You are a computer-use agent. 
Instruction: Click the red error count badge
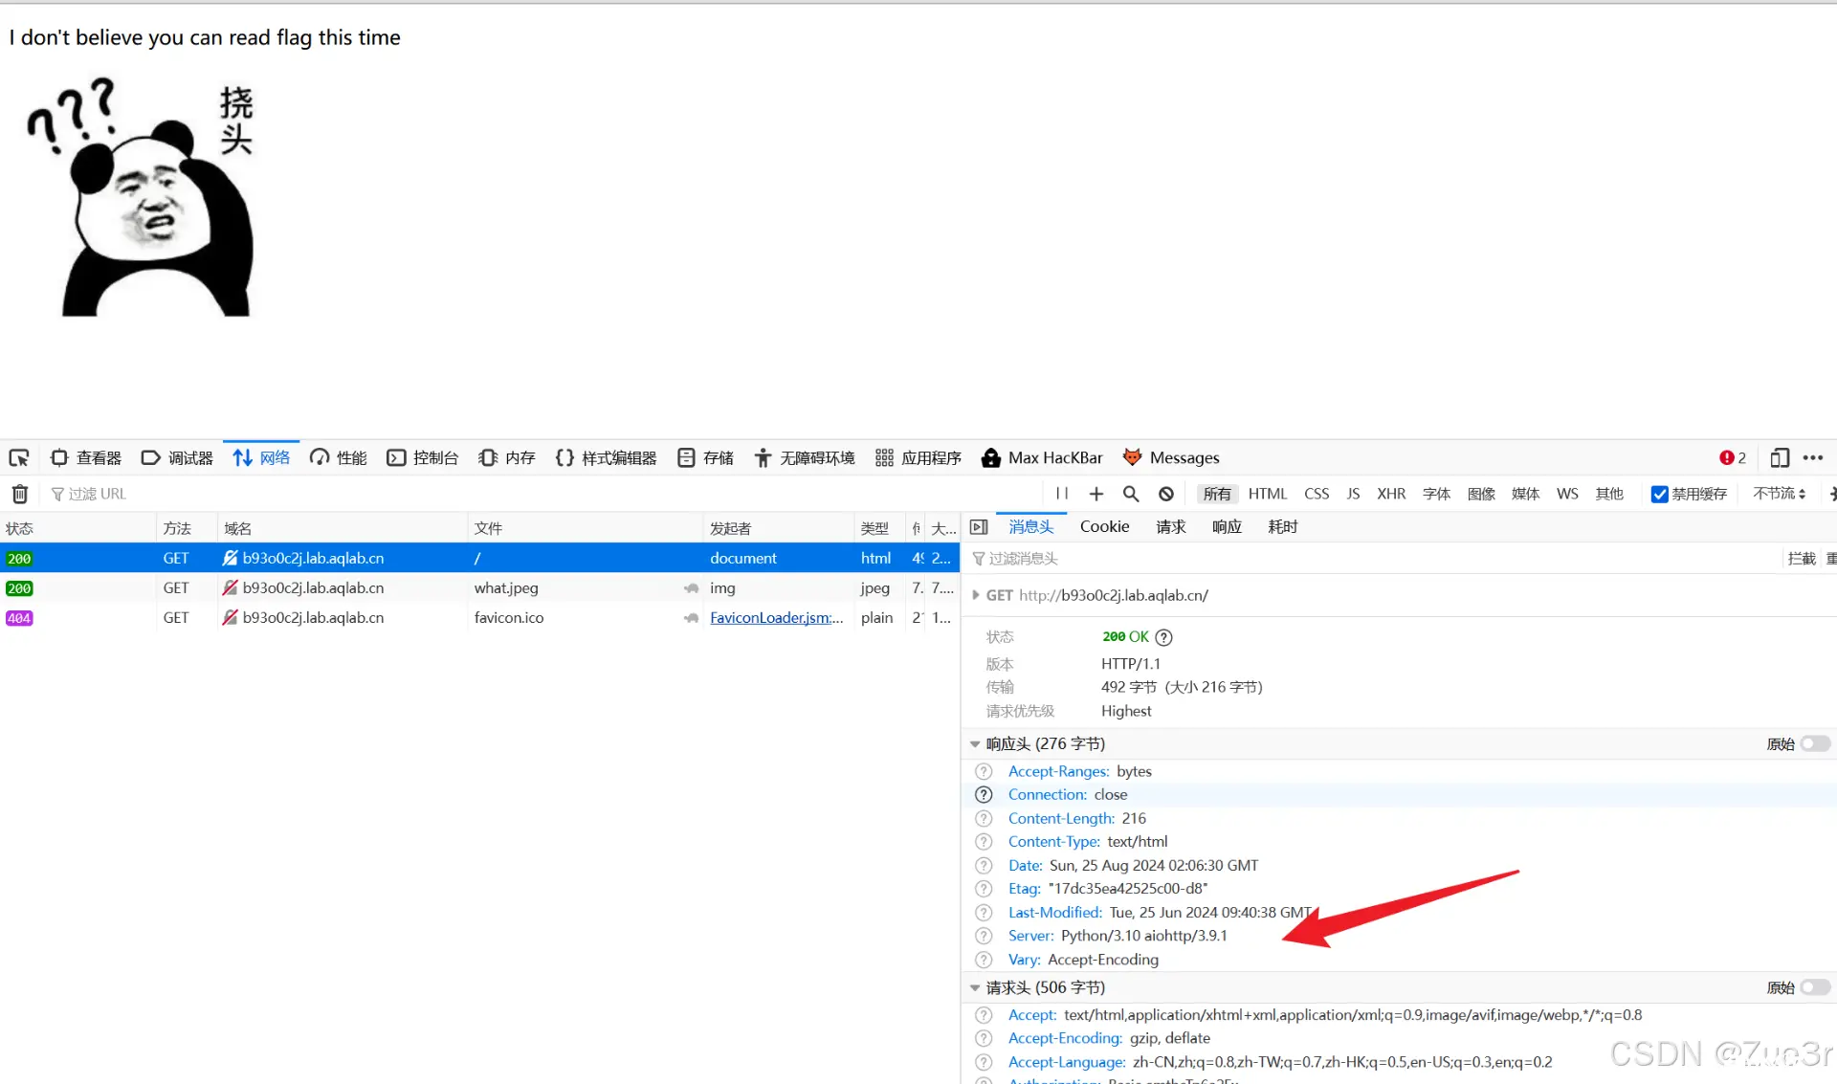tap(1733, 457)
